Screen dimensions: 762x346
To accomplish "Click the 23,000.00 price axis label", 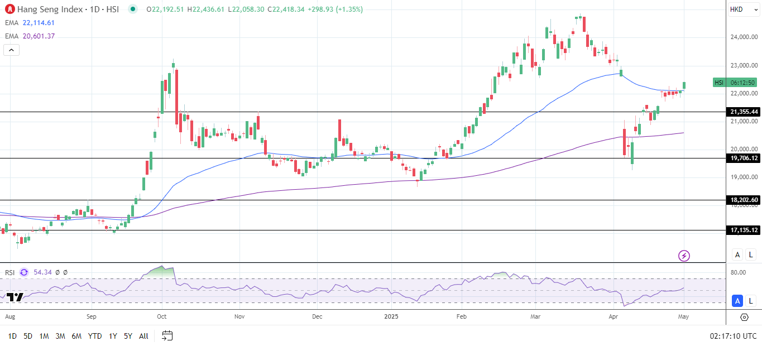I will pyautogui.click(x=744, y=65).
